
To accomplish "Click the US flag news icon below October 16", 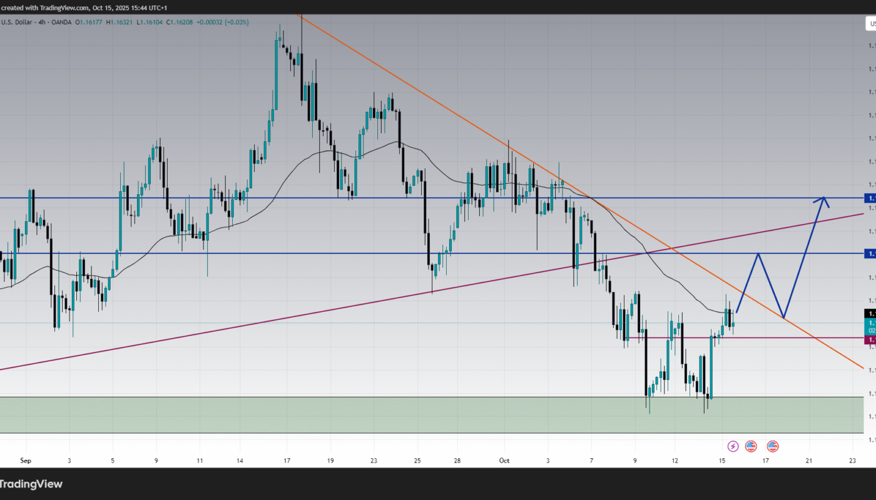I will point(750,446).
